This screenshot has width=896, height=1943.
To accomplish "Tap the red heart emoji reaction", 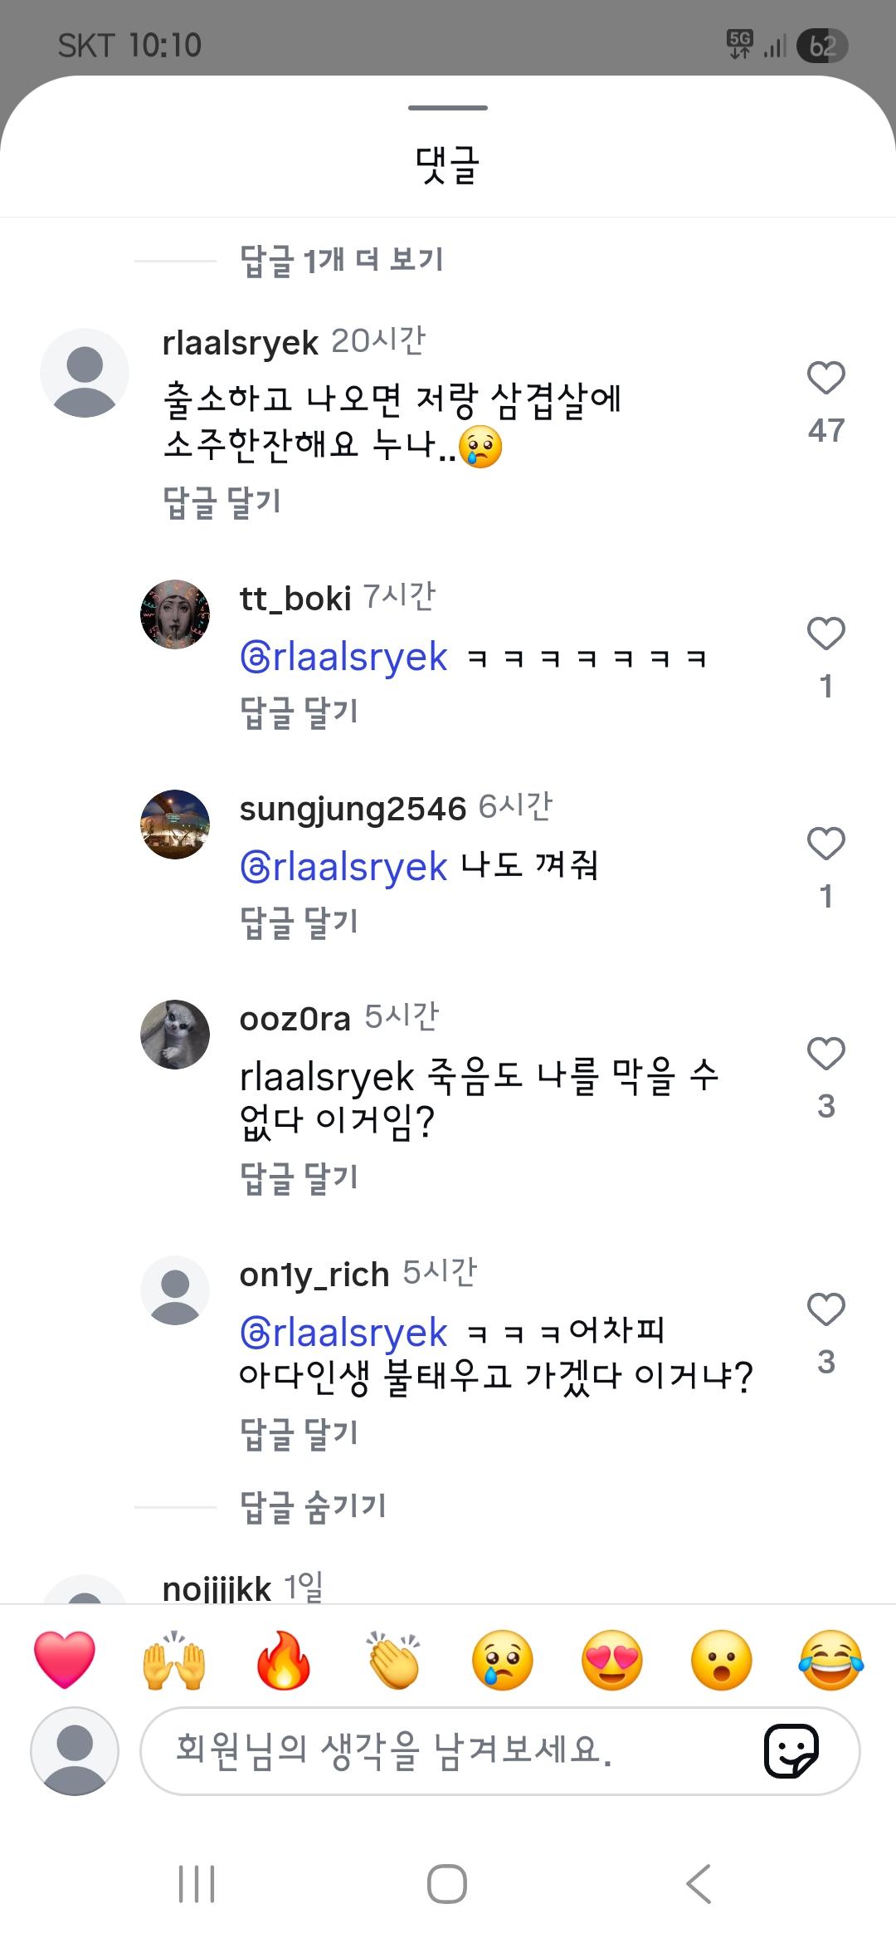I will (65, 1660).
